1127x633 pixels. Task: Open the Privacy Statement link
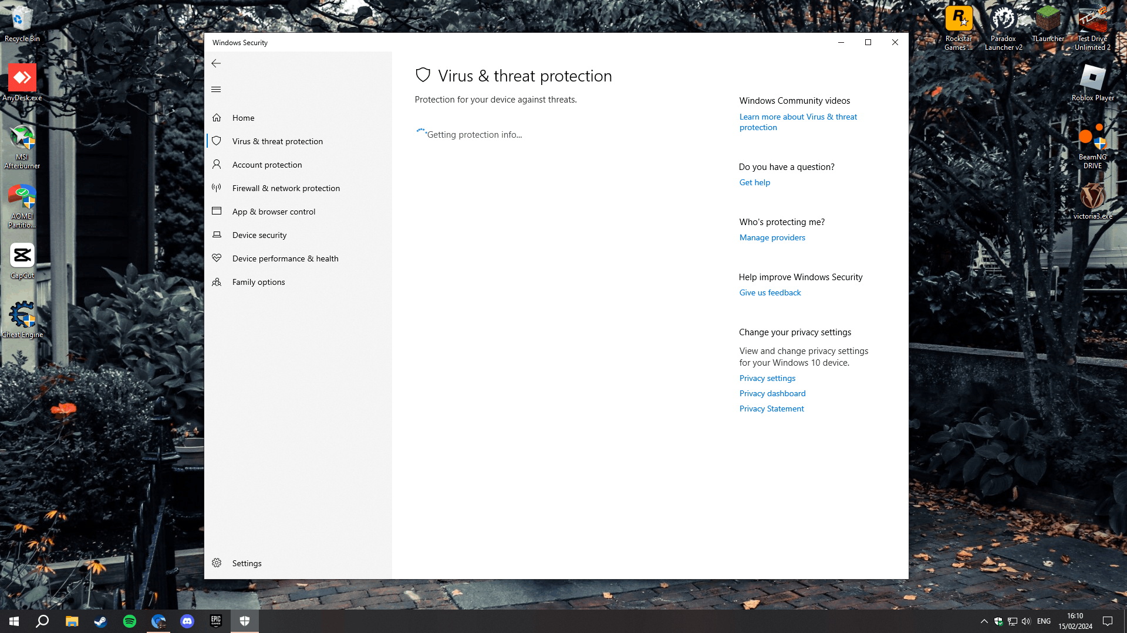(x=771, y=409)
